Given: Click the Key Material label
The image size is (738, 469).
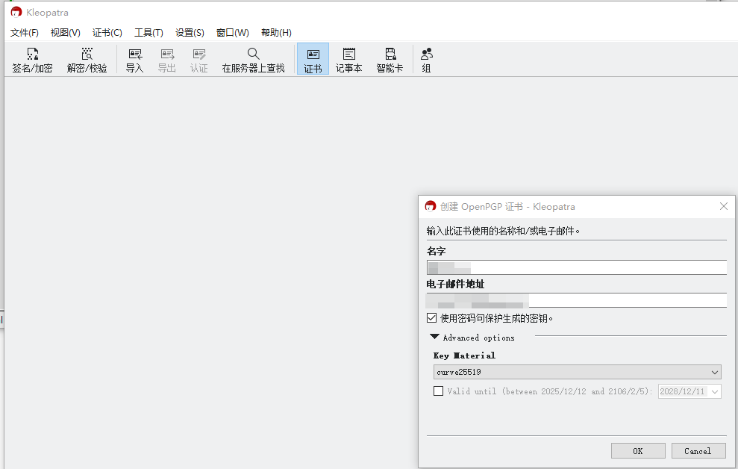Looking at the screenshot, I should (x=464, y=355).
